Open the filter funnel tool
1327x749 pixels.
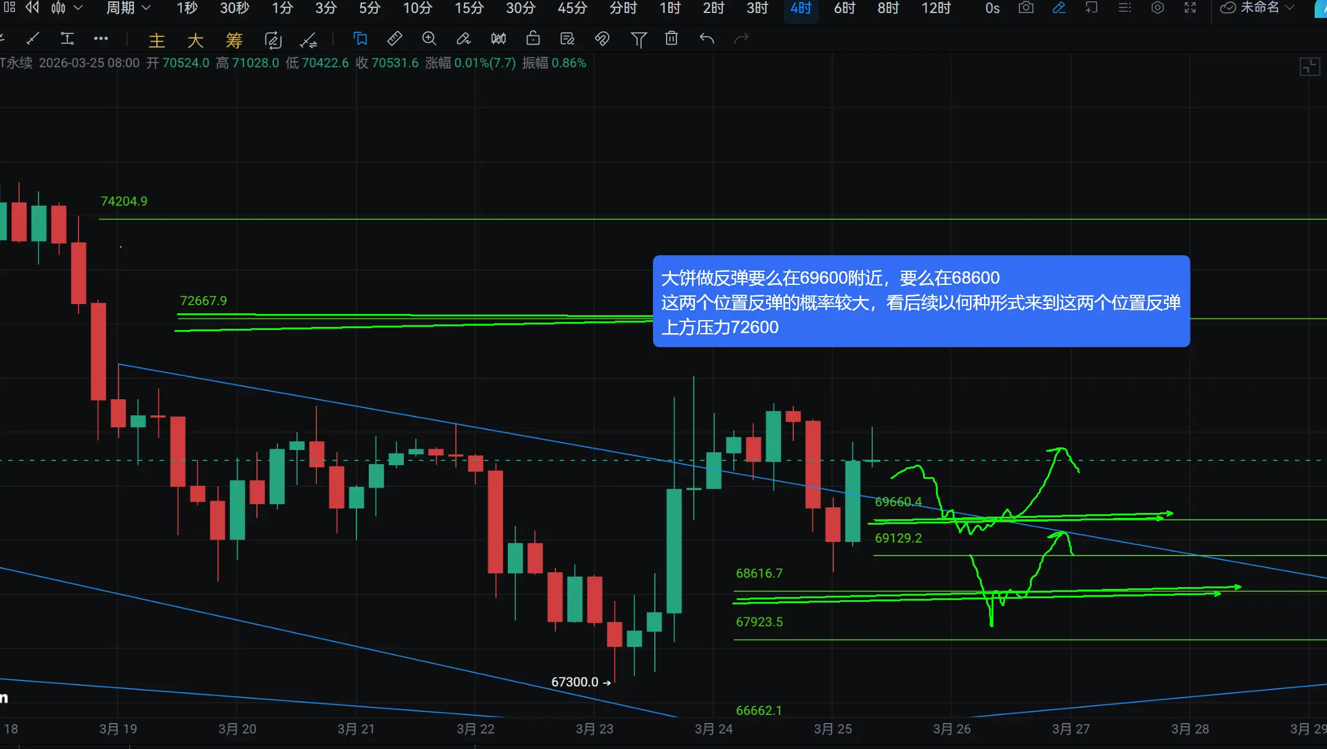coord(638,40)
